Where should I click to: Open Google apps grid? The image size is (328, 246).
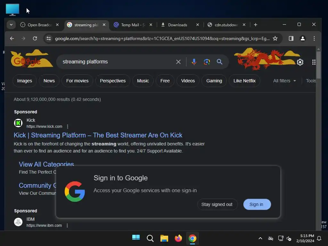coord(314,62)
